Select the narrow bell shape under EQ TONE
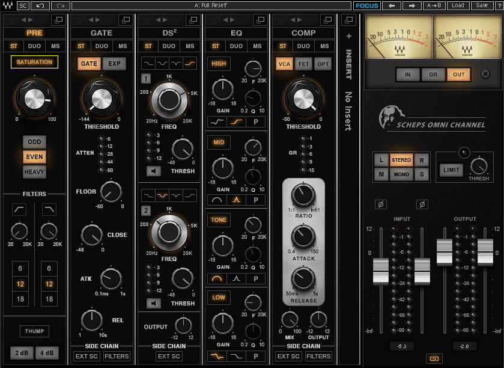 [x=236, y=278]
